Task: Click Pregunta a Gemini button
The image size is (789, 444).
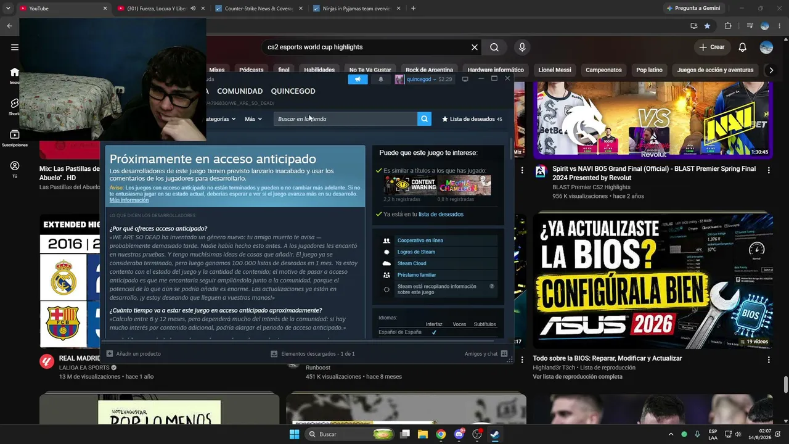Action: [x=693, y=8]
